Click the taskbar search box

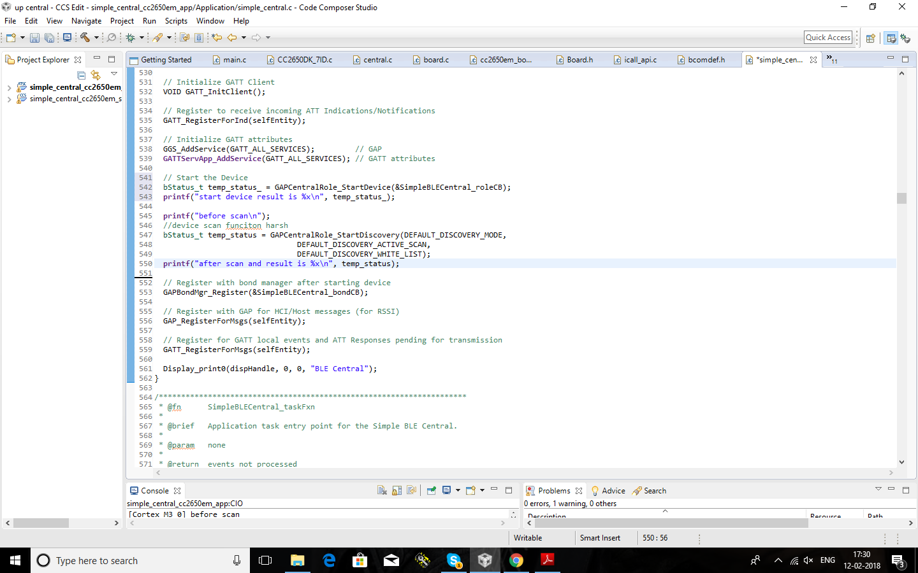[x=140, y=560]
